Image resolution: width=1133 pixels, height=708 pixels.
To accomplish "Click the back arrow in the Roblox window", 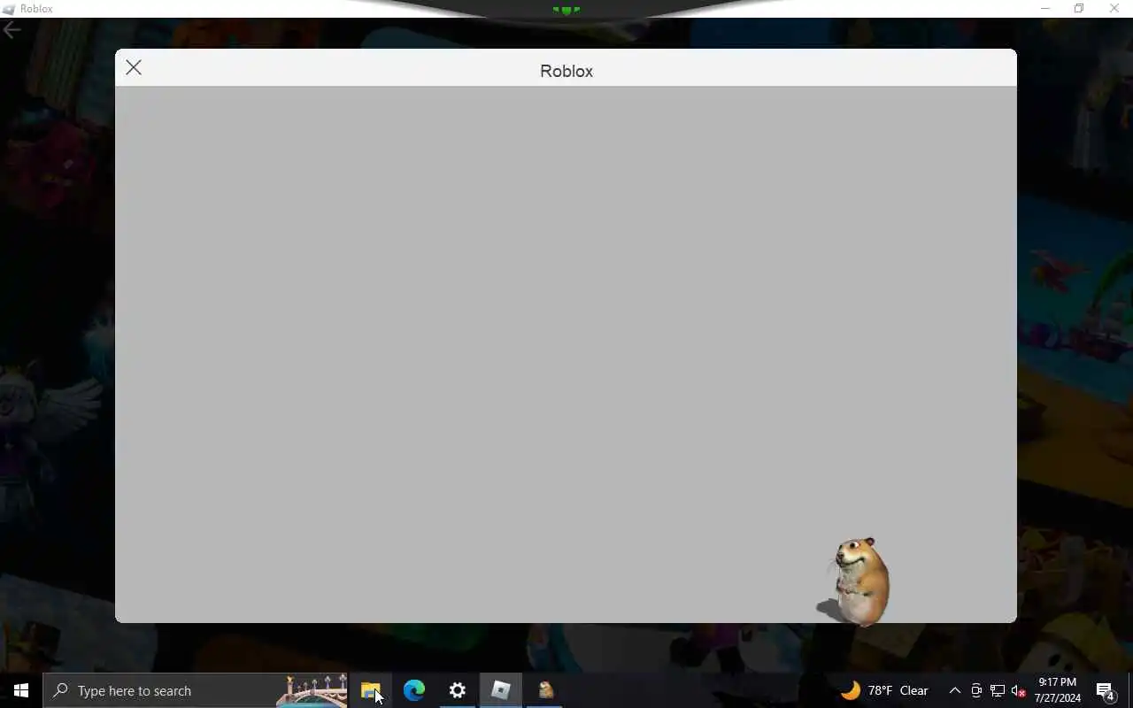I will [x=12, y=30].
